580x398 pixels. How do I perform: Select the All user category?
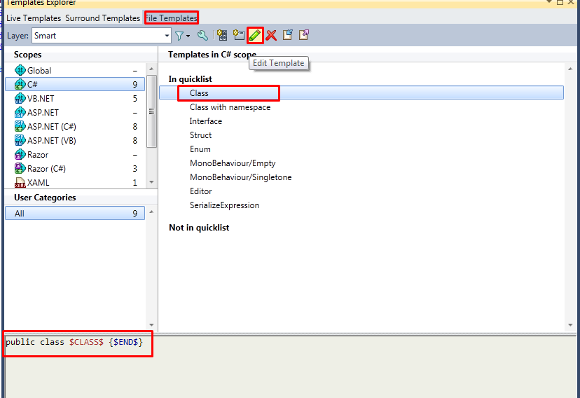click(x=75, y=214)
